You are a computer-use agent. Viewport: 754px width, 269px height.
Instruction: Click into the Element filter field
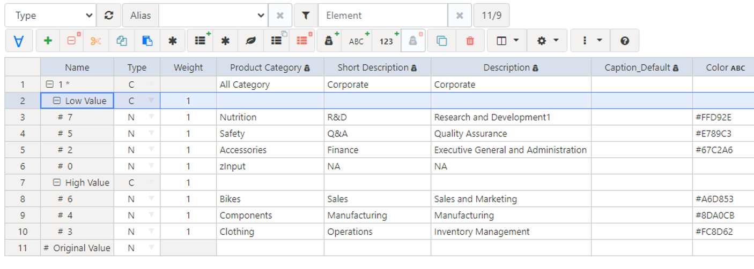point(383,16)
